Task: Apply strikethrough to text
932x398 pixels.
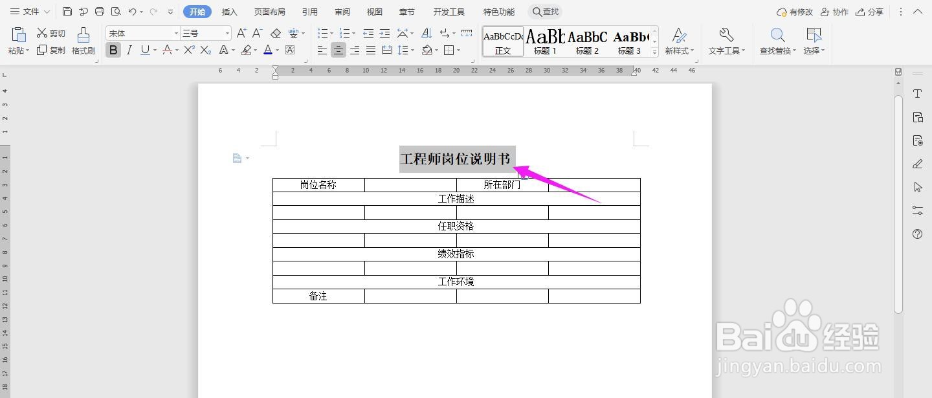Action: pos(167,50)
